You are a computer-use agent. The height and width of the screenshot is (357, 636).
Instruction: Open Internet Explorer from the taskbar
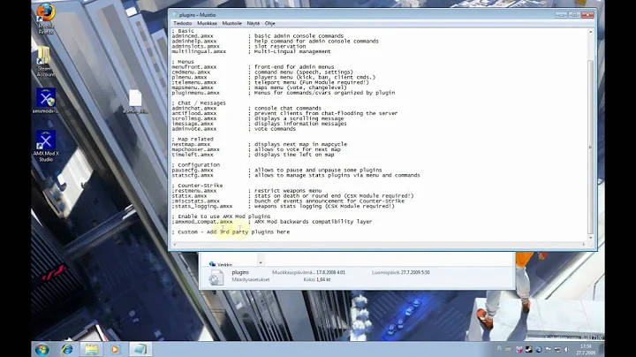pos(67,349)
